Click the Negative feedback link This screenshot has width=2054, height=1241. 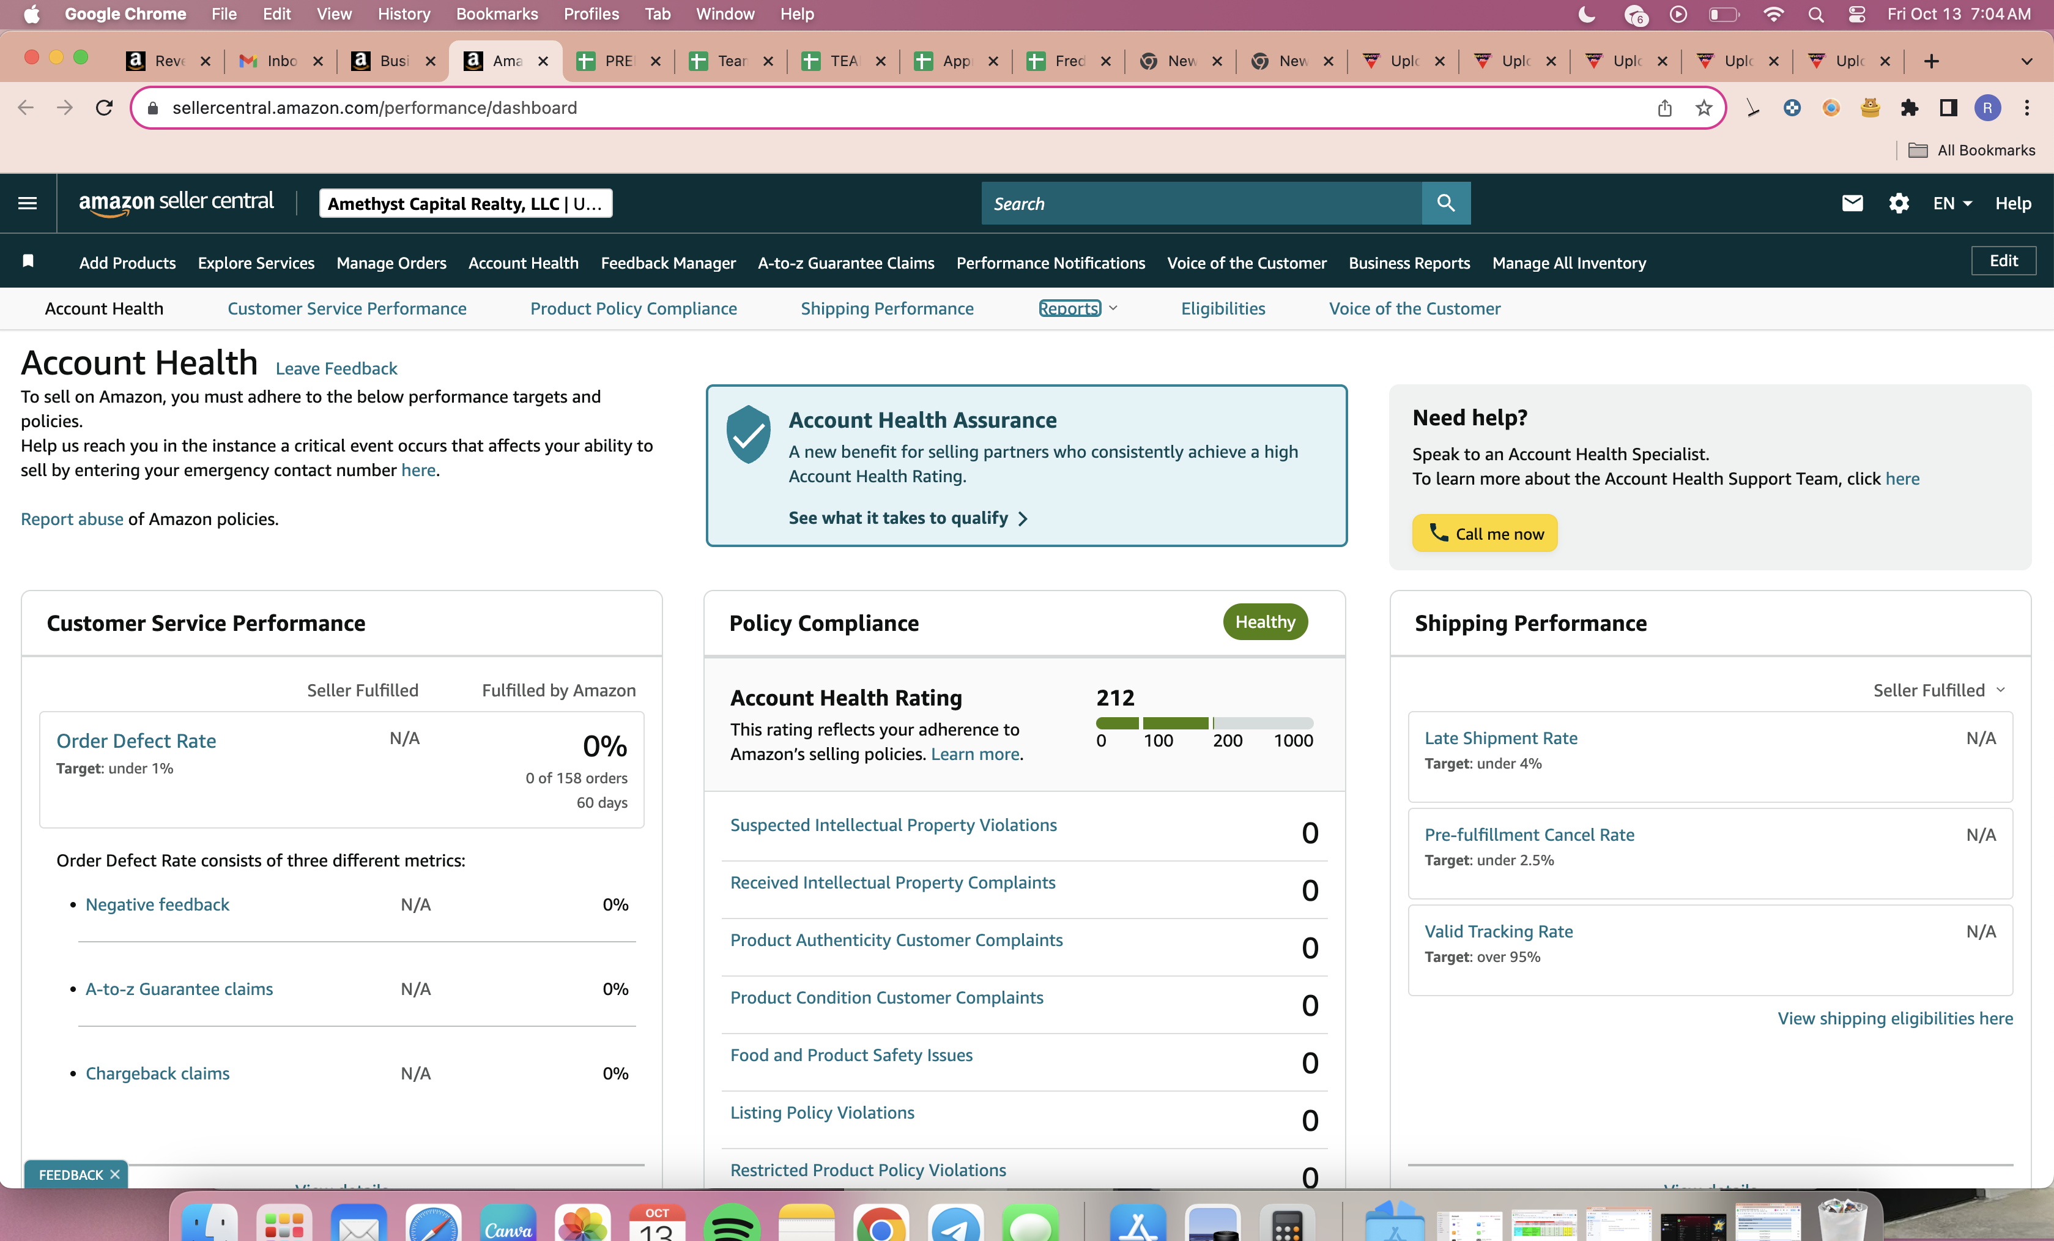point(157,905)
